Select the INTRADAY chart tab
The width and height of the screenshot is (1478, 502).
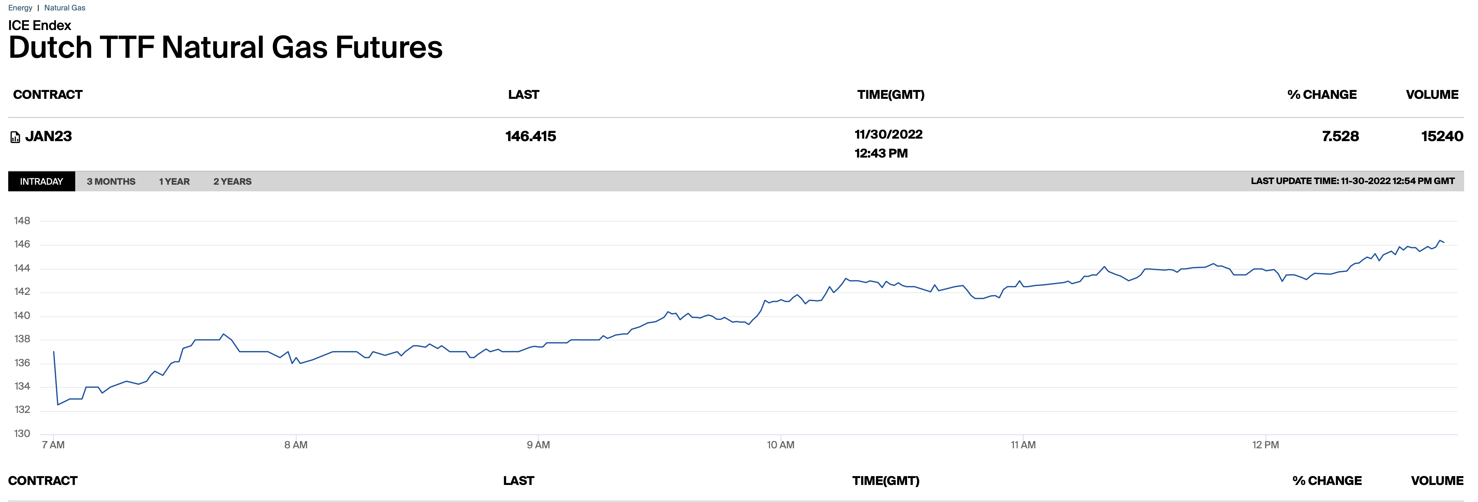click(41, 182)
